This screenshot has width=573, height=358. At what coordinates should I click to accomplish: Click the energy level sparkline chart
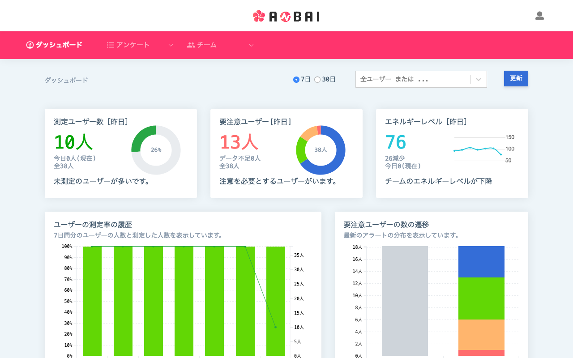click(478, 149)
